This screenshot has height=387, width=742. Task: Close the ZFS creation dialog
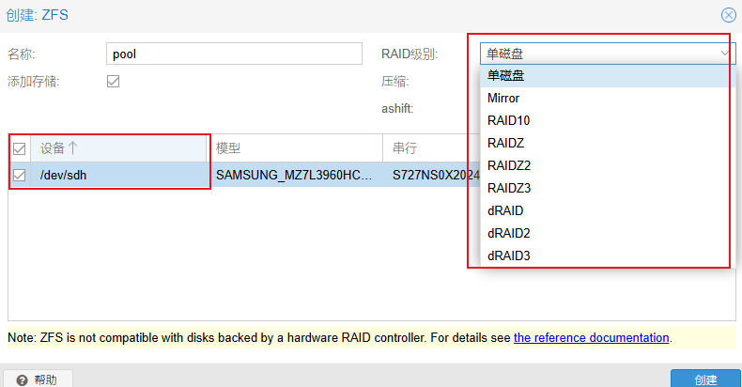pos(728,15)
